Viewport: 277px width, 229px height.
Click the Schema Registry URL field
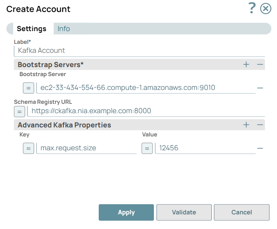(146, 111)
